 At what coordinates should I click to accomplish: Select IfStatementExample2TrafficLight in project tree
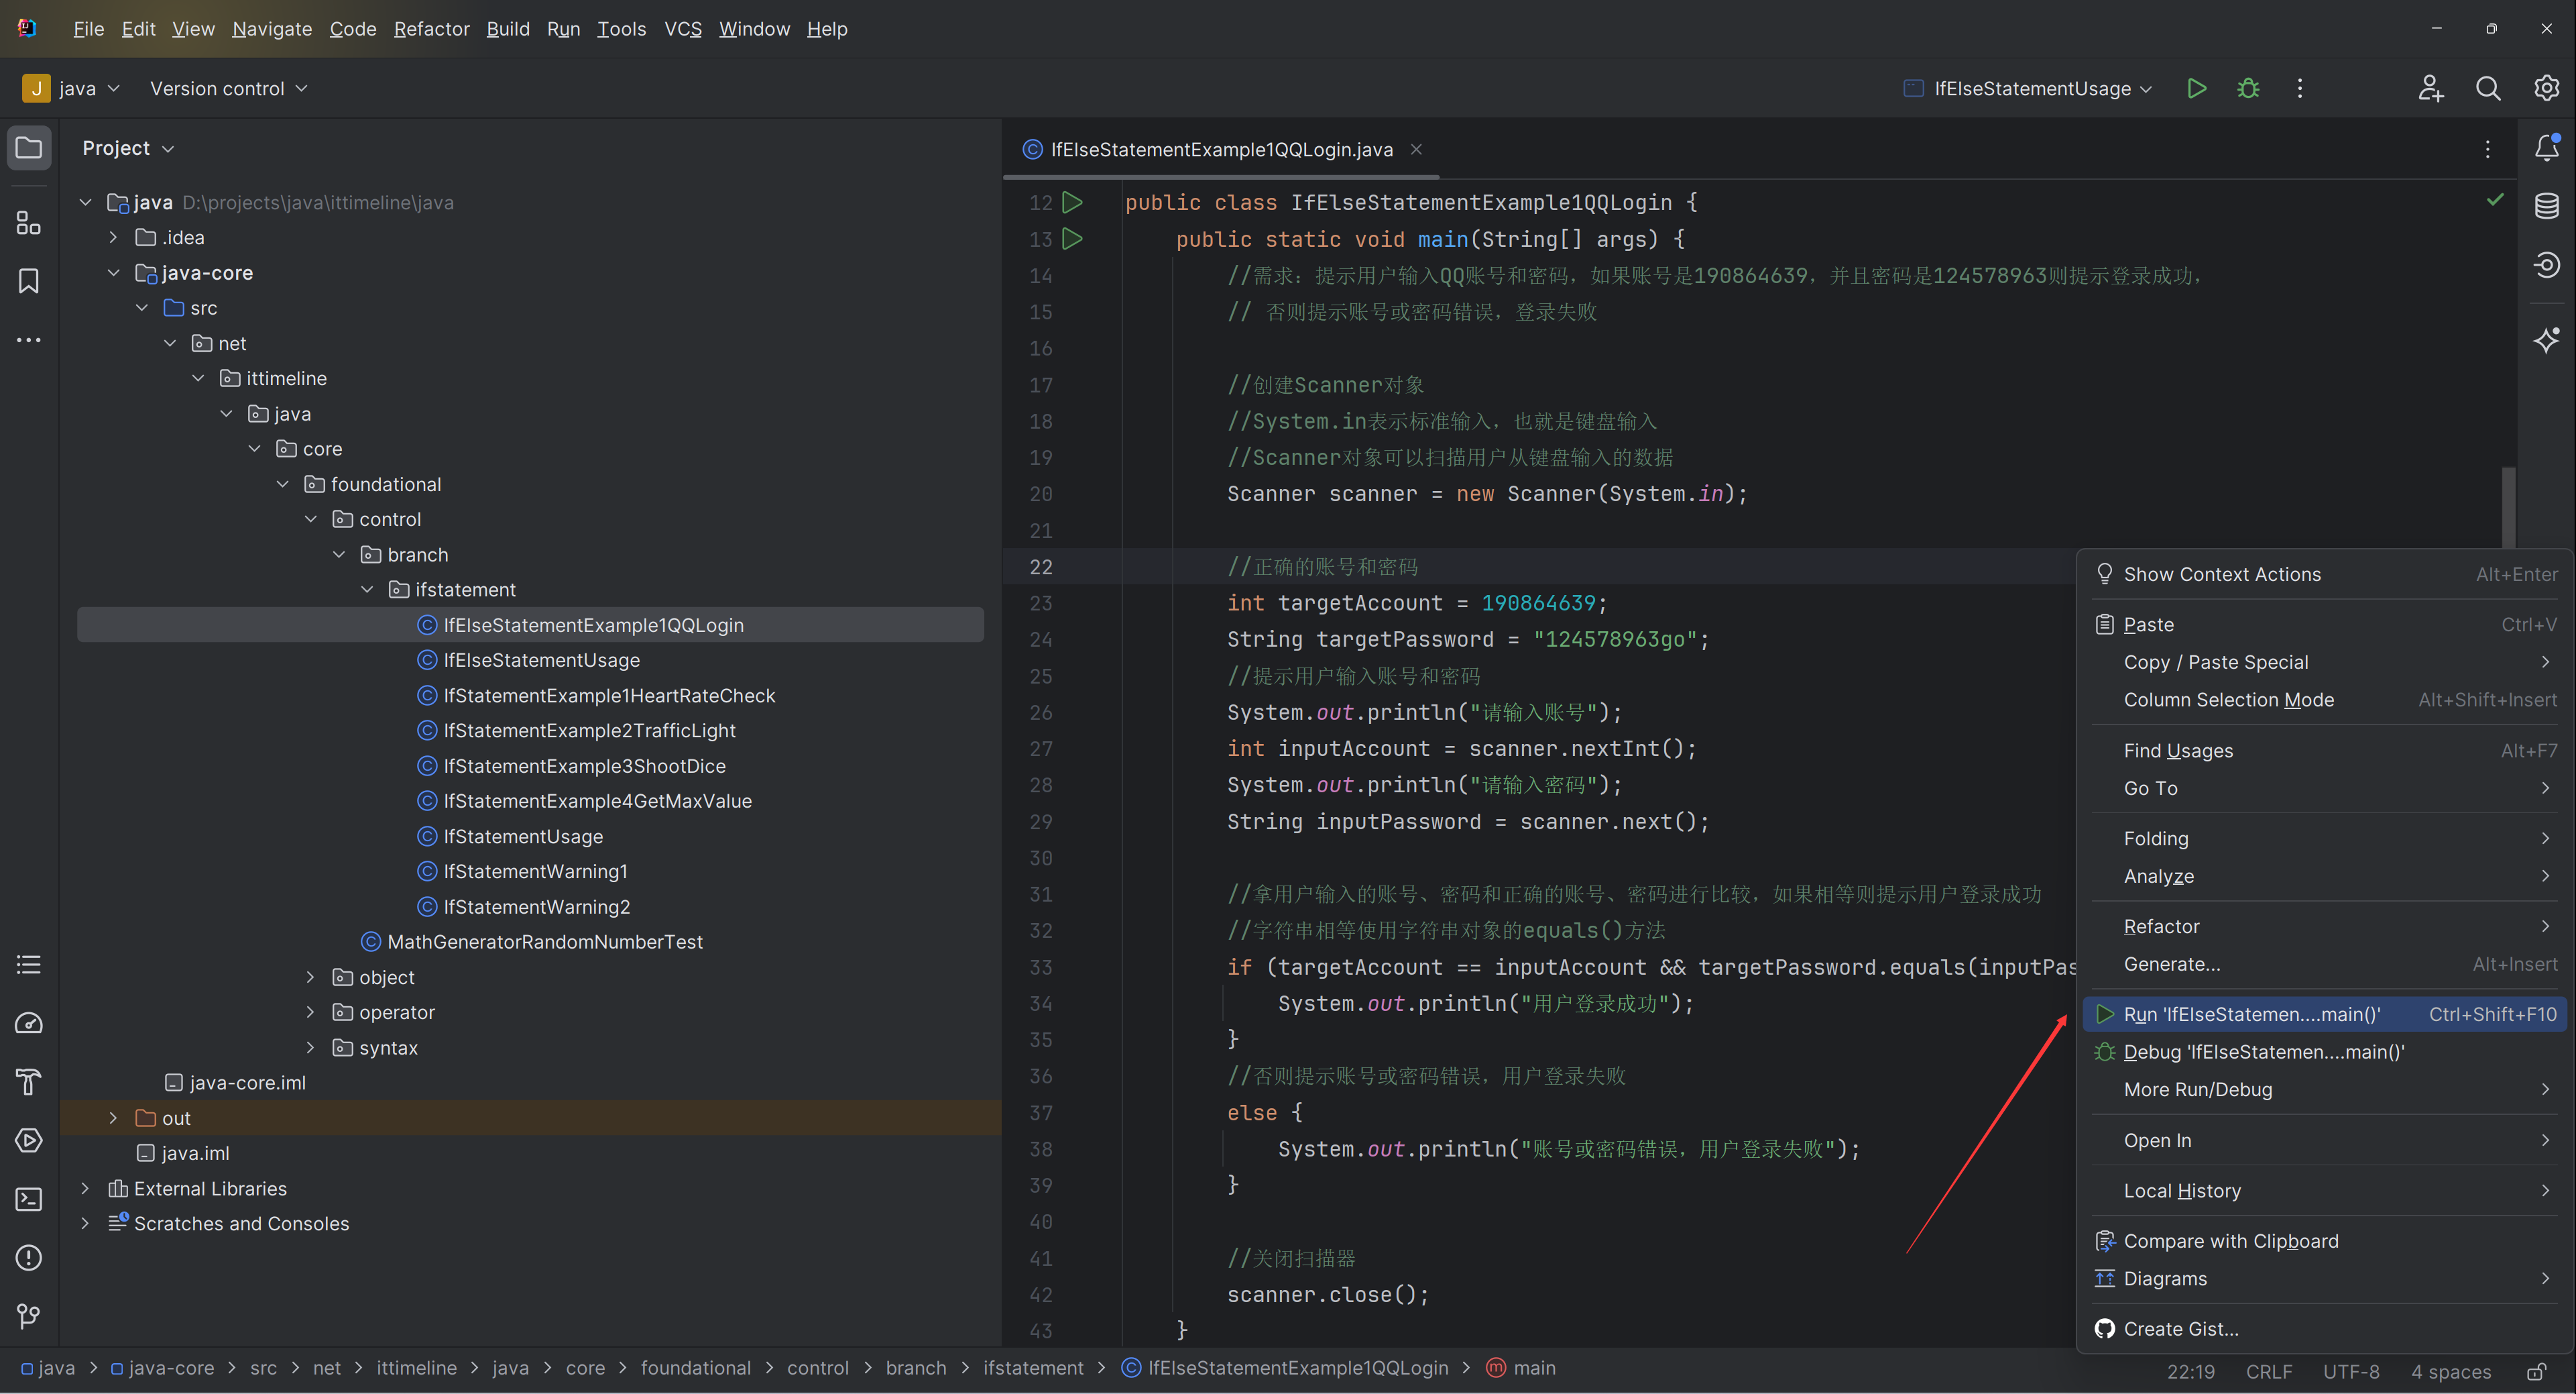click(590, 731)
